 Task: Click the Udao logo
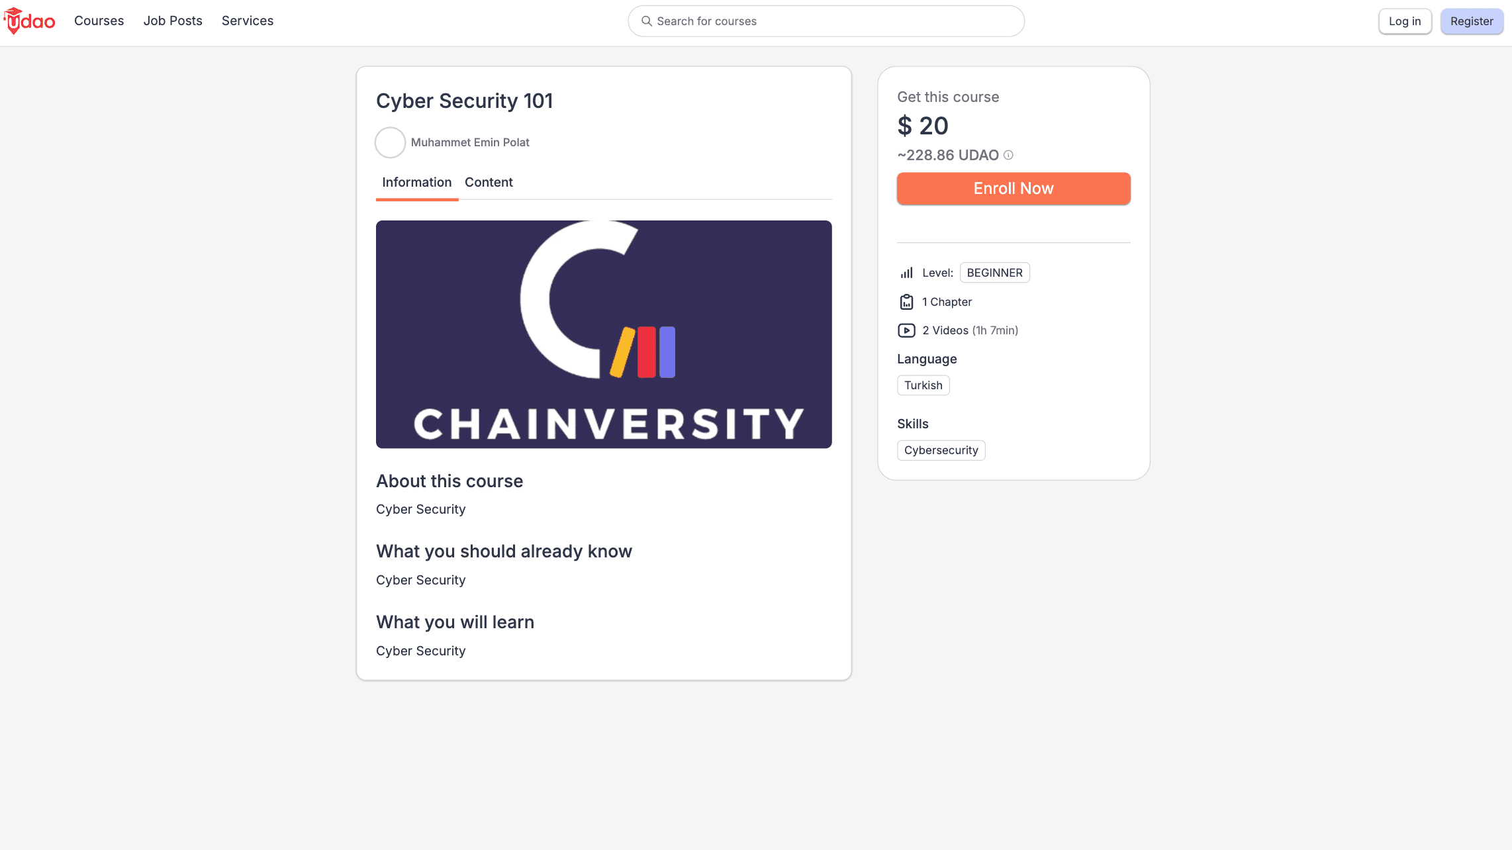point(29,21)
